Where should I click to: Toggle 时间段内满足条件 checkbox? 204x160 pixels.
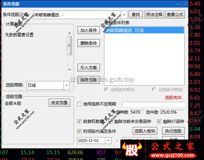pyautogui.click(x=79, y=131)
